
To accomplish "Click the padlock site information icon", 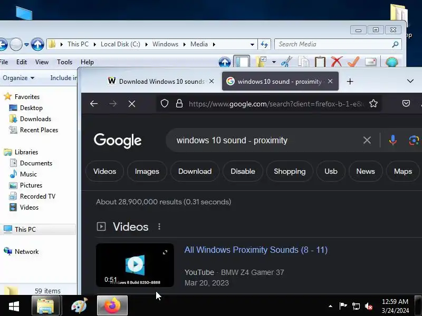I will 179,103.
